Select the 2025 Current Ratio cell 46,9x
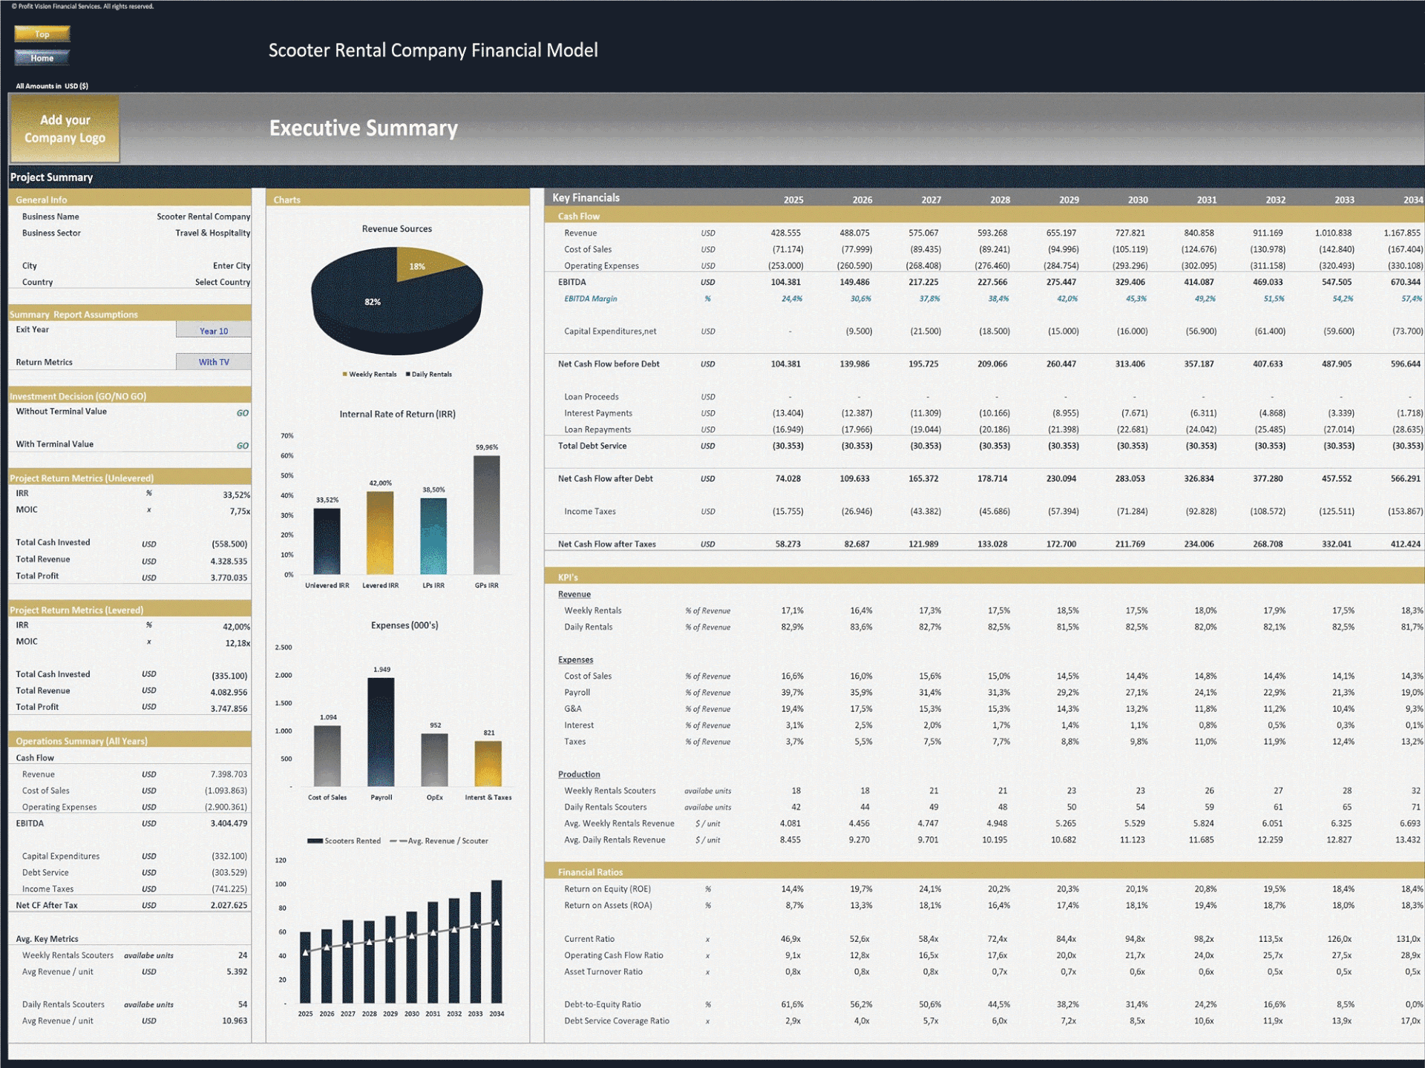Image resolution: width=1425 pixels, height=1068 pixels. [x=790, y=939]
